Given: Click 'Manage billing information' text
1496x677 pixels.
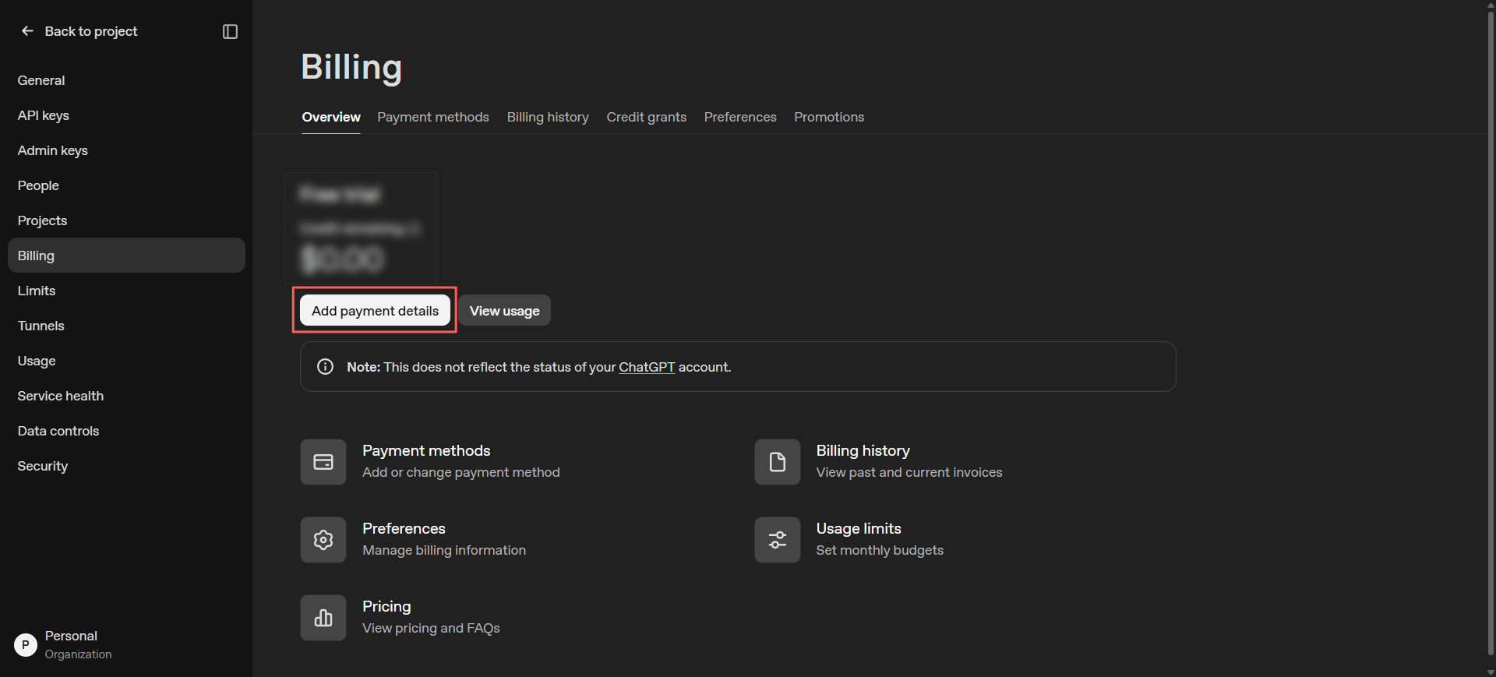Looking at the screenshot, I should point(444,550).
